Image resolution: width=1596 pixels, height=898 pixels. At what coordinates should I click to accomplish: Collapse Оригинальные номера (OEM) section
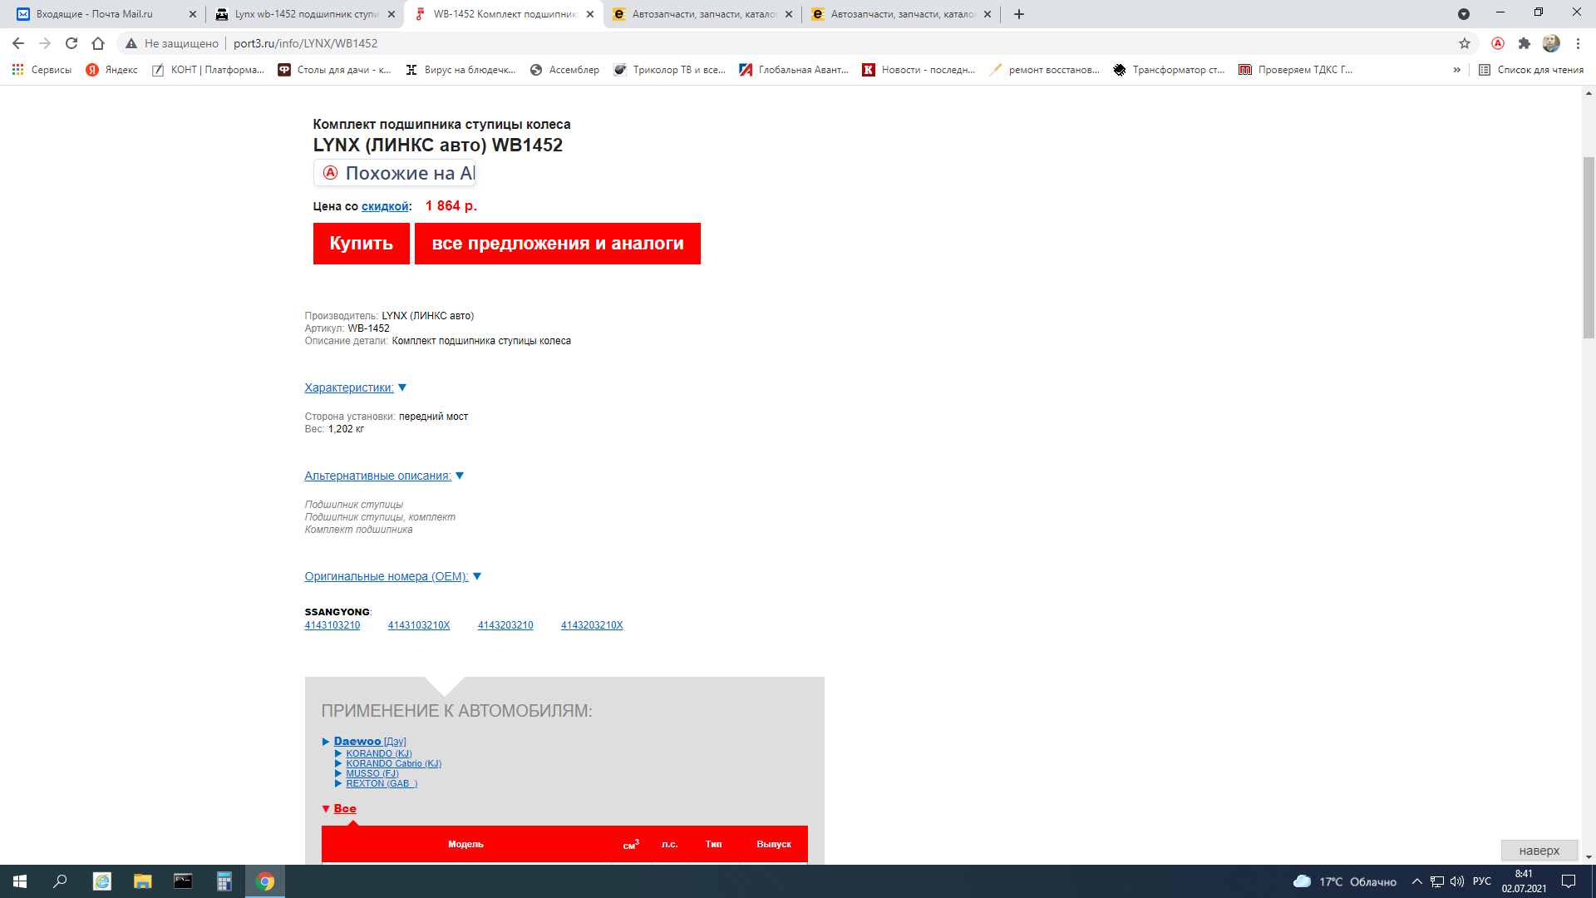coord(392,576)
